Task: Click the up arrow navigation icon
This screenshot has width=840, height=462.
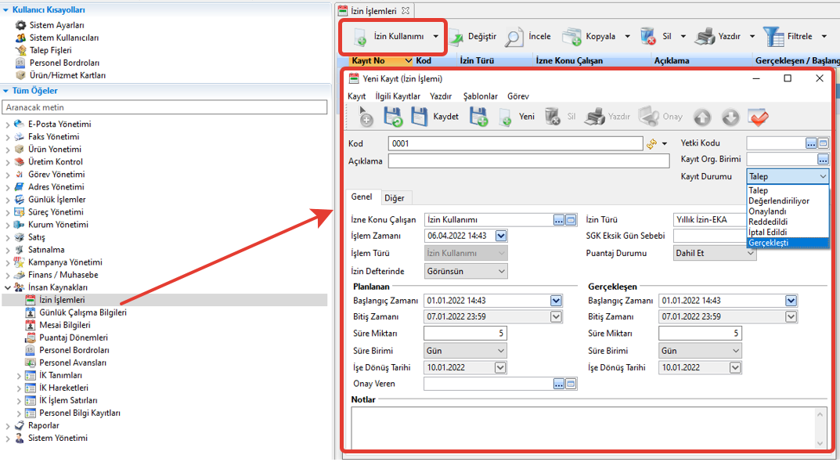Action: pyautogui.click(x=702, y=117)
